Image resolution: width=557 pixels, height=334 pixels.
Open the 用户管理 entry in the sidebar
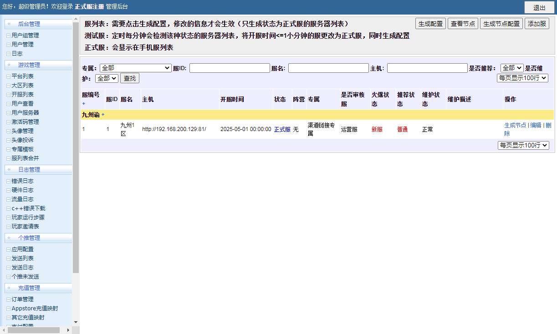pos(21,44)
